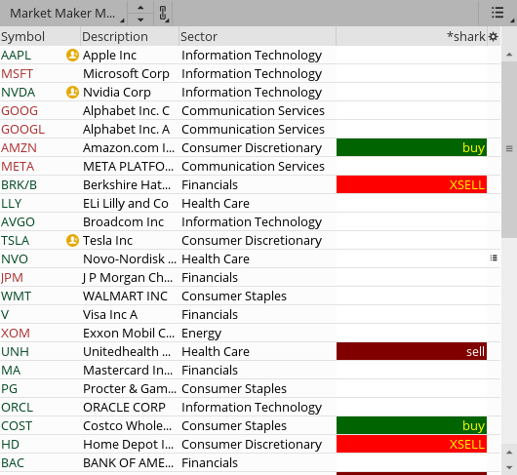517x475 pixels.
Task: Select the JPM symbol
Action: [x=12, y=278]
